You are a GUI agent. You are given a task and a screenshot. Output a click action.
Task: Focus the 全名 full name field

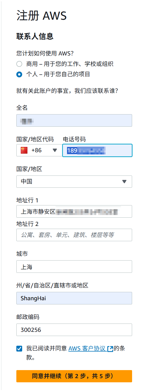(74, 121)
